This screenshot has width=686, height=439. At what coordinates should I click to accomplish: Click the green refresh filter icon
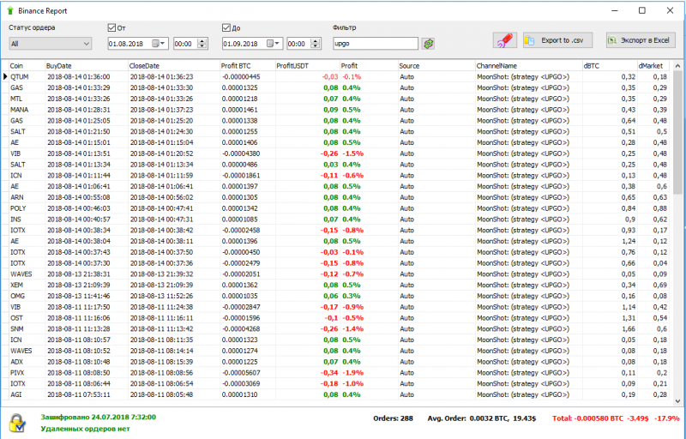[429, 43]
